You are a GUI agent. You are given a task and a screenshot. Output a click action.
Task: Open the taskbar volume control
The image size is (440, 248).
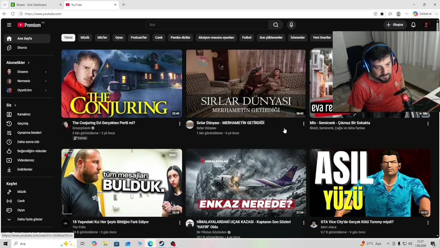click(x=410, y=244)
